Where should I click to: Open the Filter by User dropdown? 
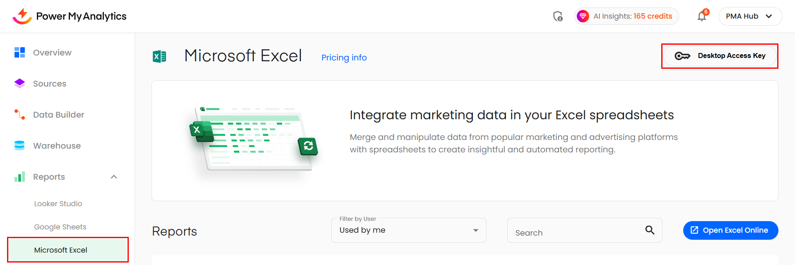pos(408,230)
